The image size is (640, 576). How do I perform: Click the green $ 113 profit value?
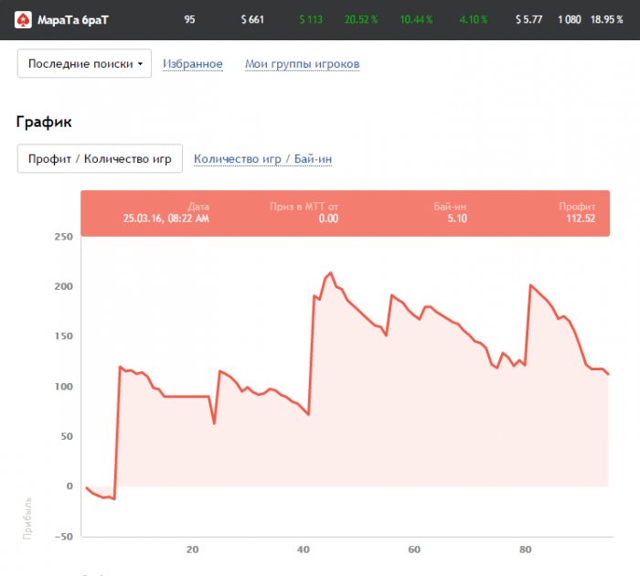pos(311,19)
